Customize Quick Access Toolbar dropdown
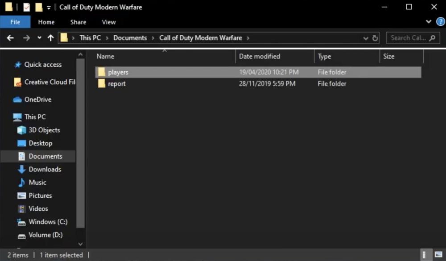 (x=49, y=8)
